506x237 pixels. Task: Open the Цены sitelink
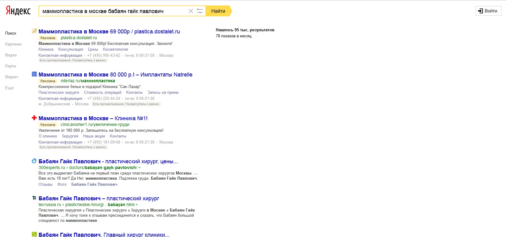93,49
